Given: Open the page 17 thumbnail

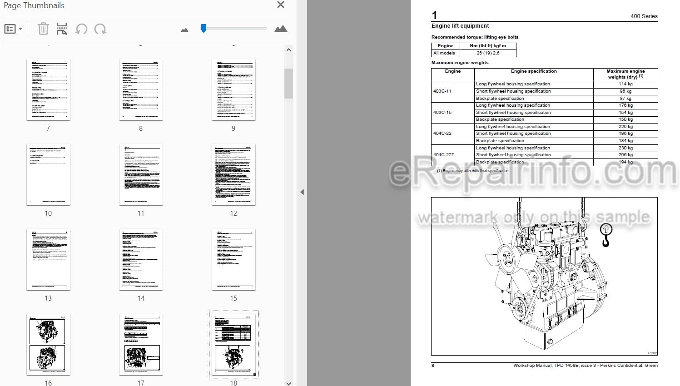Looking at the screenshot, I should (x=141, y=345).
